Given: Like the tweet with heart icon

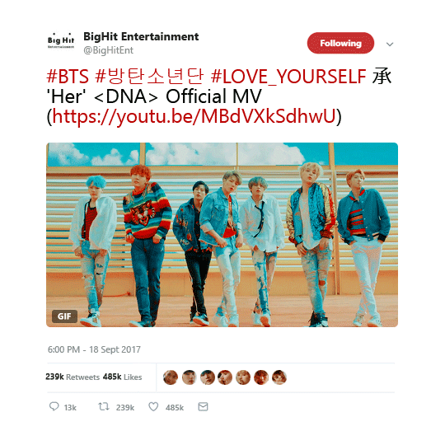Looking at the screenshot, I should click(153, 407).
